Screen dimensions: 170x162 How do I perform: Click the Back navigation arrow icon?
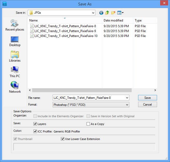[101, 13]
